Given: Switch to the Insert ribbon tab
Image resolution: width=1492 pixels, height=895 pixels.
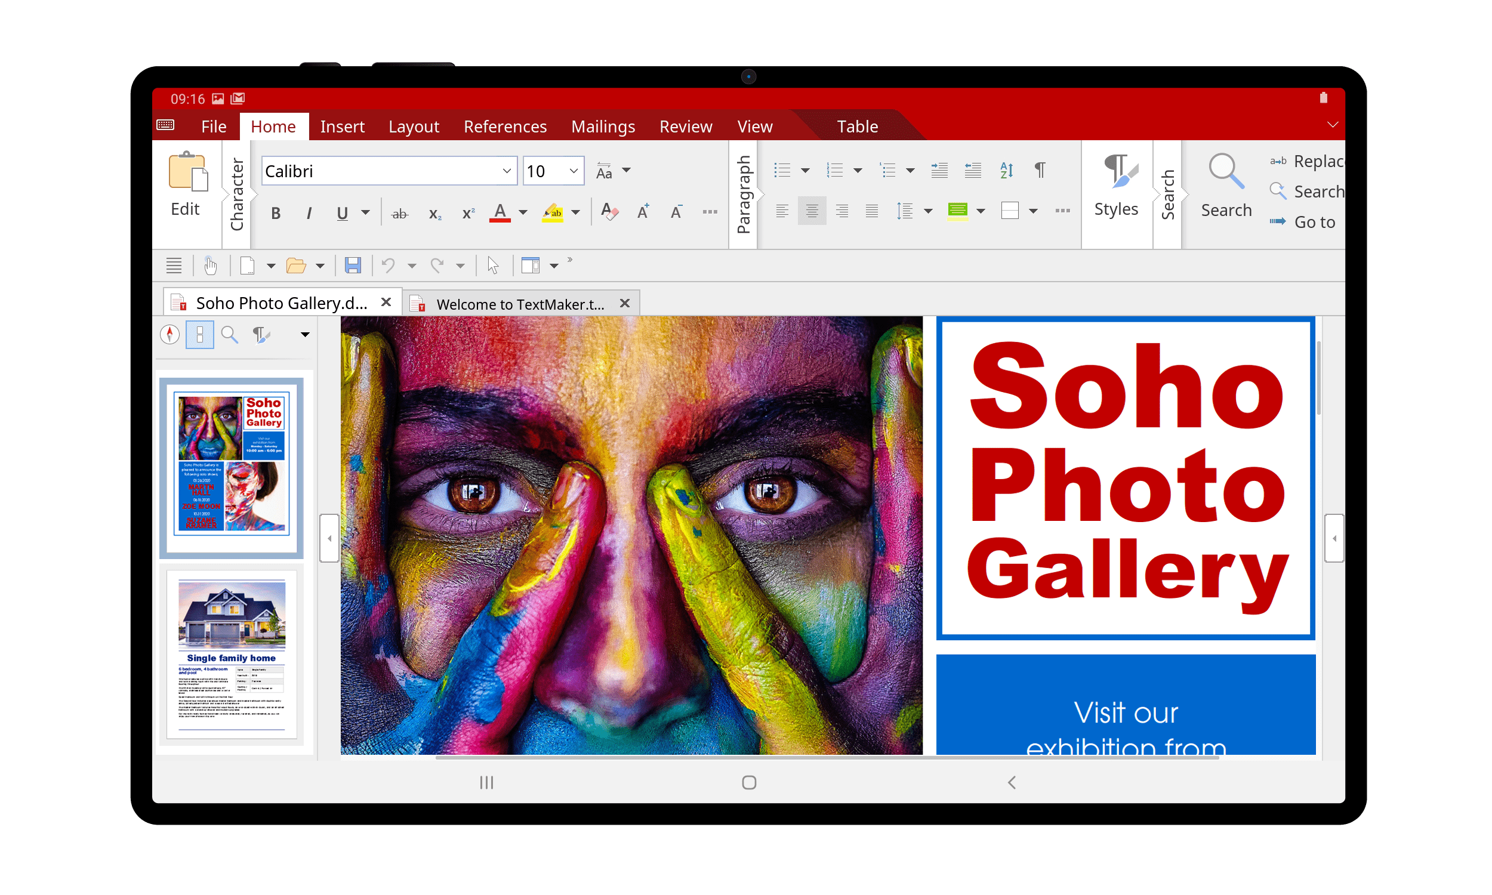Looking at the screenshot, I should click(x=342, y=126).
